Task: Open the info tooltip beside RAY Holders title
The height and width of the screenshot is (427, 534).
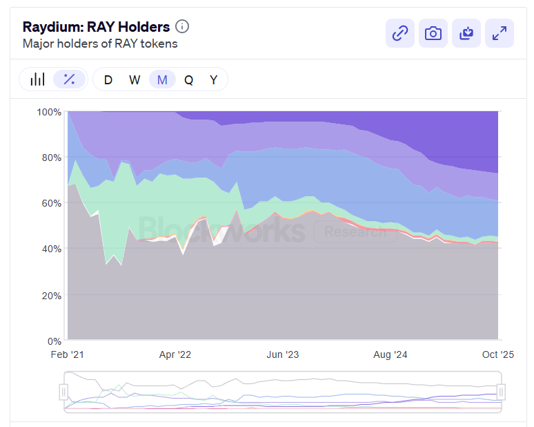Action: click(x=182, y=27)
